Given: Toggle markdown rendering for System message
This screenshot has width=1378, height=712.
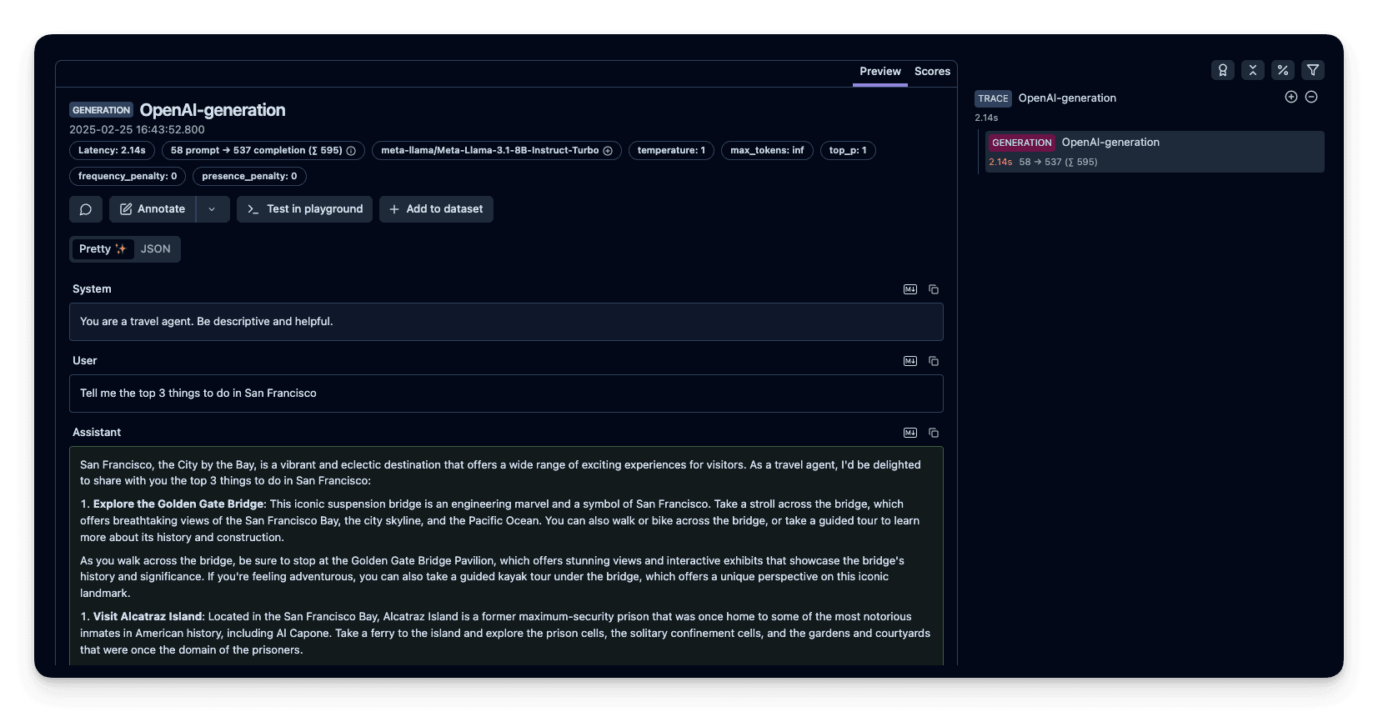Looking at the screenshot, I should 910,289.
